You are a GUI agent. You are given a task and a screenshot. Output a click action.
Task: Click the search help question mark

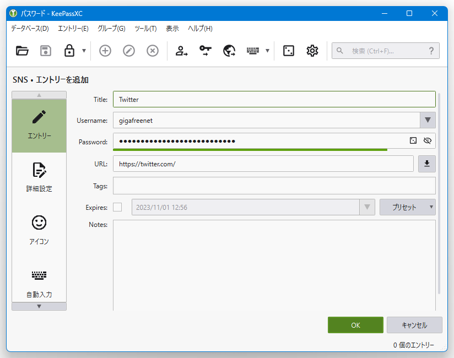click(x=431, y=51)
